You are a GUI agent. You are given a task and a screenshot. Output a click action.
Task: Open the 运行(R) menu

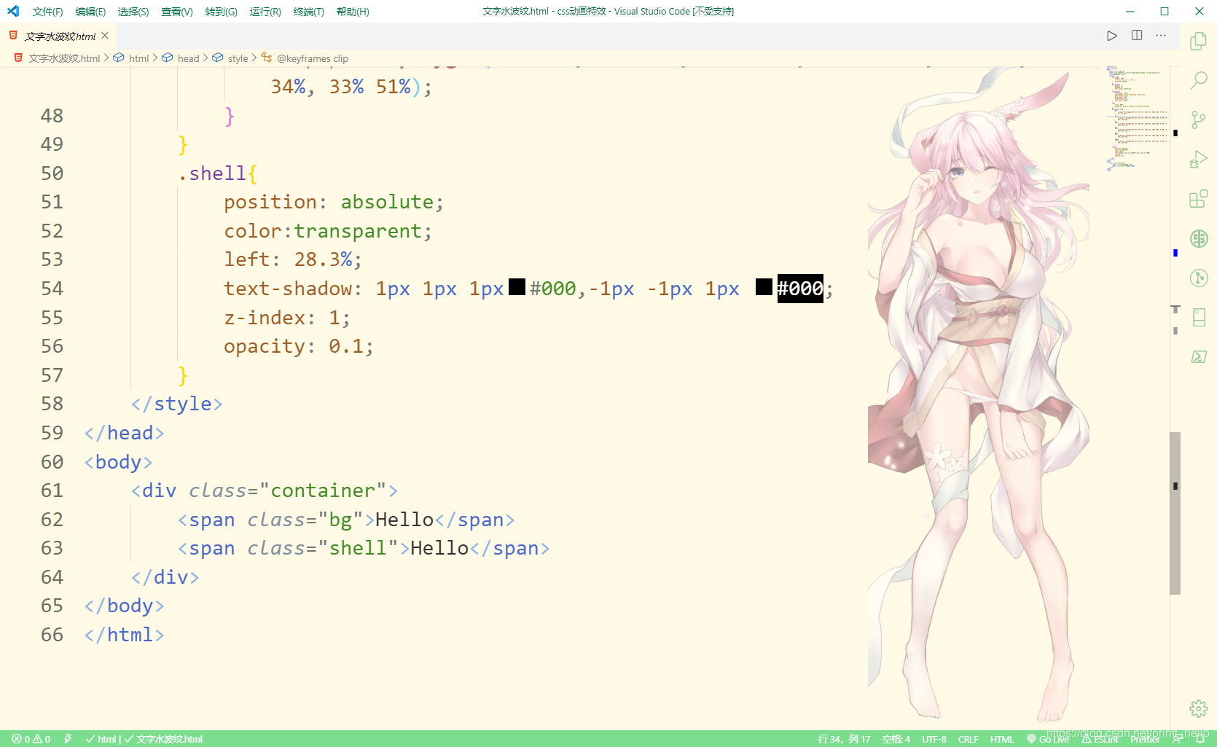coord(265,12)
